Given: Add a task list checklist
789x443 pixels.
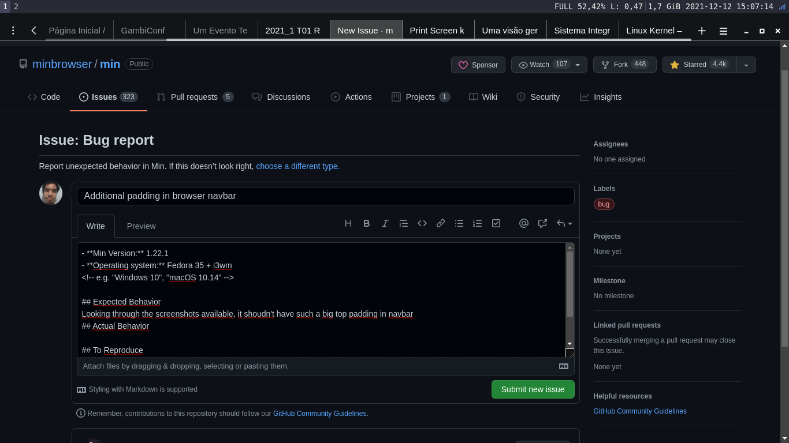Looking at the screenshot, I should tap(496, 223).
